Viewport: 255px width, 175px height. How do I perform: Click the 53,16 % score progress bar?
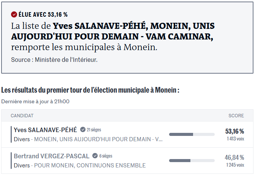(192, 134)
